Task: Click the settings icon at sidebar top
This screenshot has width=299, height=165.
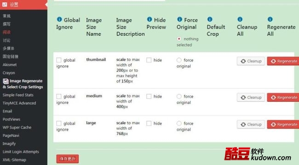Action: point(5,4)
